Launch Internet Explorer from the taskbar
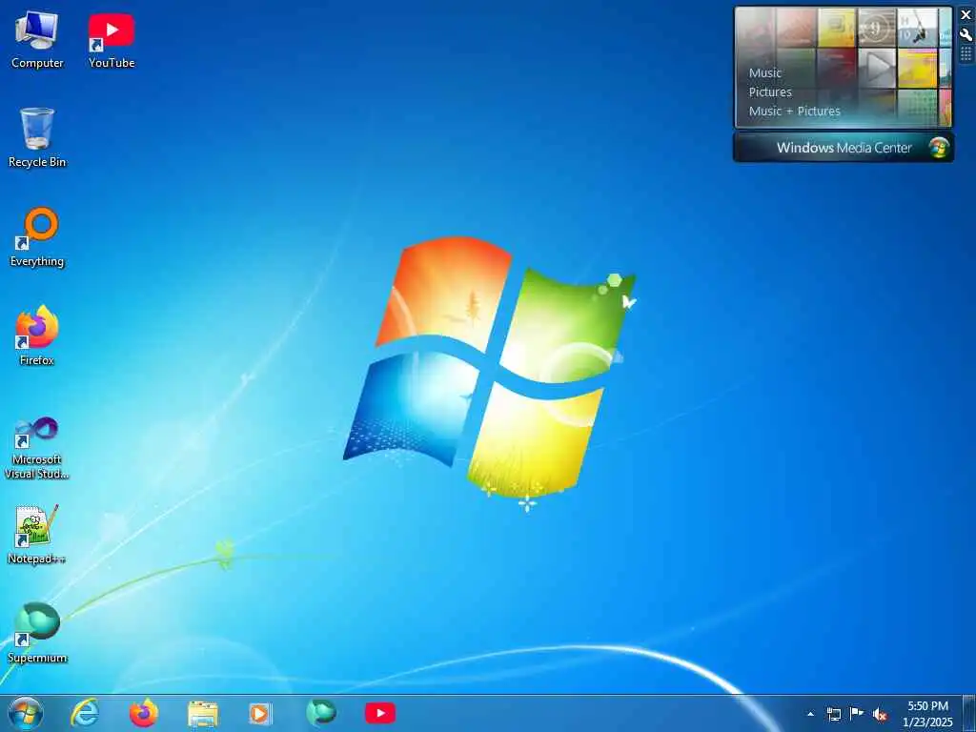Screen dimensions: 976x732 pyautogui.click(x=85, y=713)
